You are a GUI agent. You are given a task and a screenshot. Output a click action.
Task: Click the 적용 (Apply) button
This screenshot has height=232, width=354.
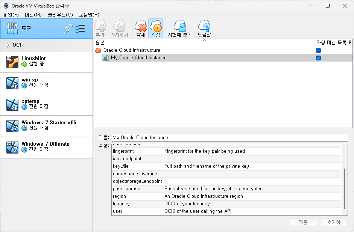pos(303,222)
